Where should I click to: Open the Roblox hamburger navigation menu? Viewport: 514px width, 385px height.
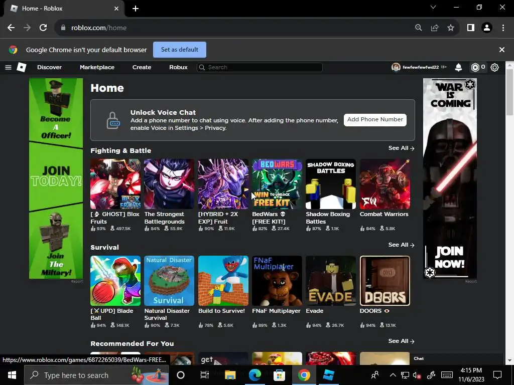click(x=8, y=68)
